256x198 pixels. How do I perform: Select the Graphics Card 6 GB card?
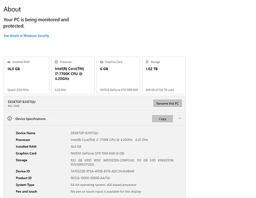(x=118, y=75)
